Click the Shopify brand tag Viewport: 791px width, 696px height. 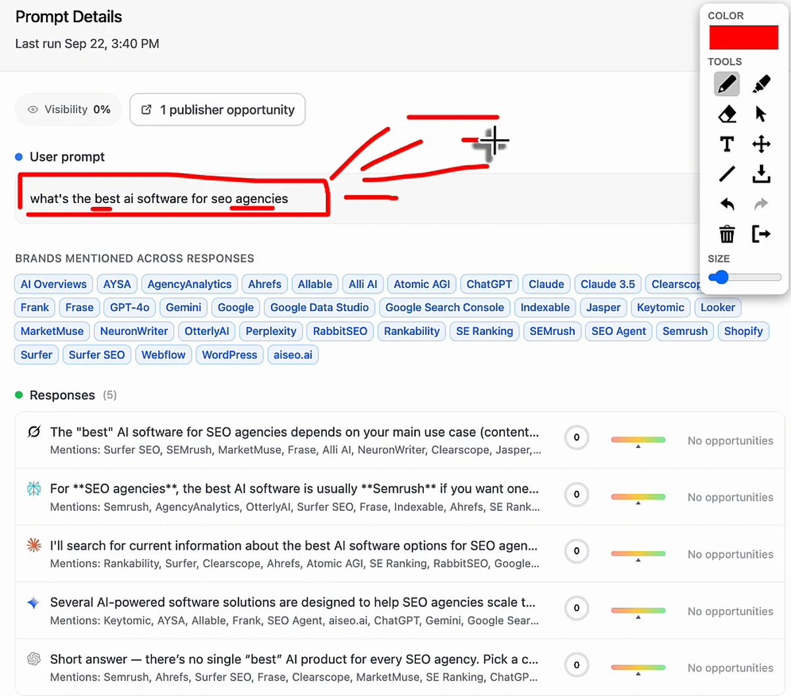coord(743,331)
